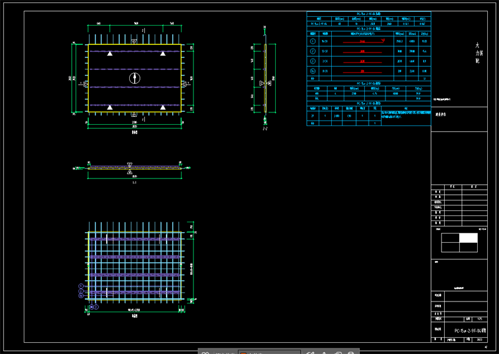This screenshot has height=354, width=499.
Task: Select the rebar bubble numbered 3 in the table
Action: (x=312, y=61)
